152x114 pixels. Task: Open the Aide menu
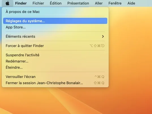click(x=131, y=3)
